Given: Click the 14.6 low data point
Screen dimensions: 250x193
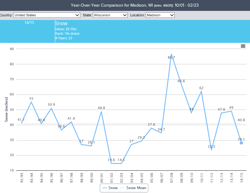Looking at the screenshot, I should (x=111, y=163).
